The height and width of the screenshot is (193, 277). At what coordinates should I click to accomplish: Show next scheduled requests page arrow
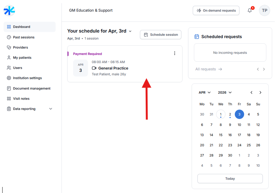tap(264, 69)
